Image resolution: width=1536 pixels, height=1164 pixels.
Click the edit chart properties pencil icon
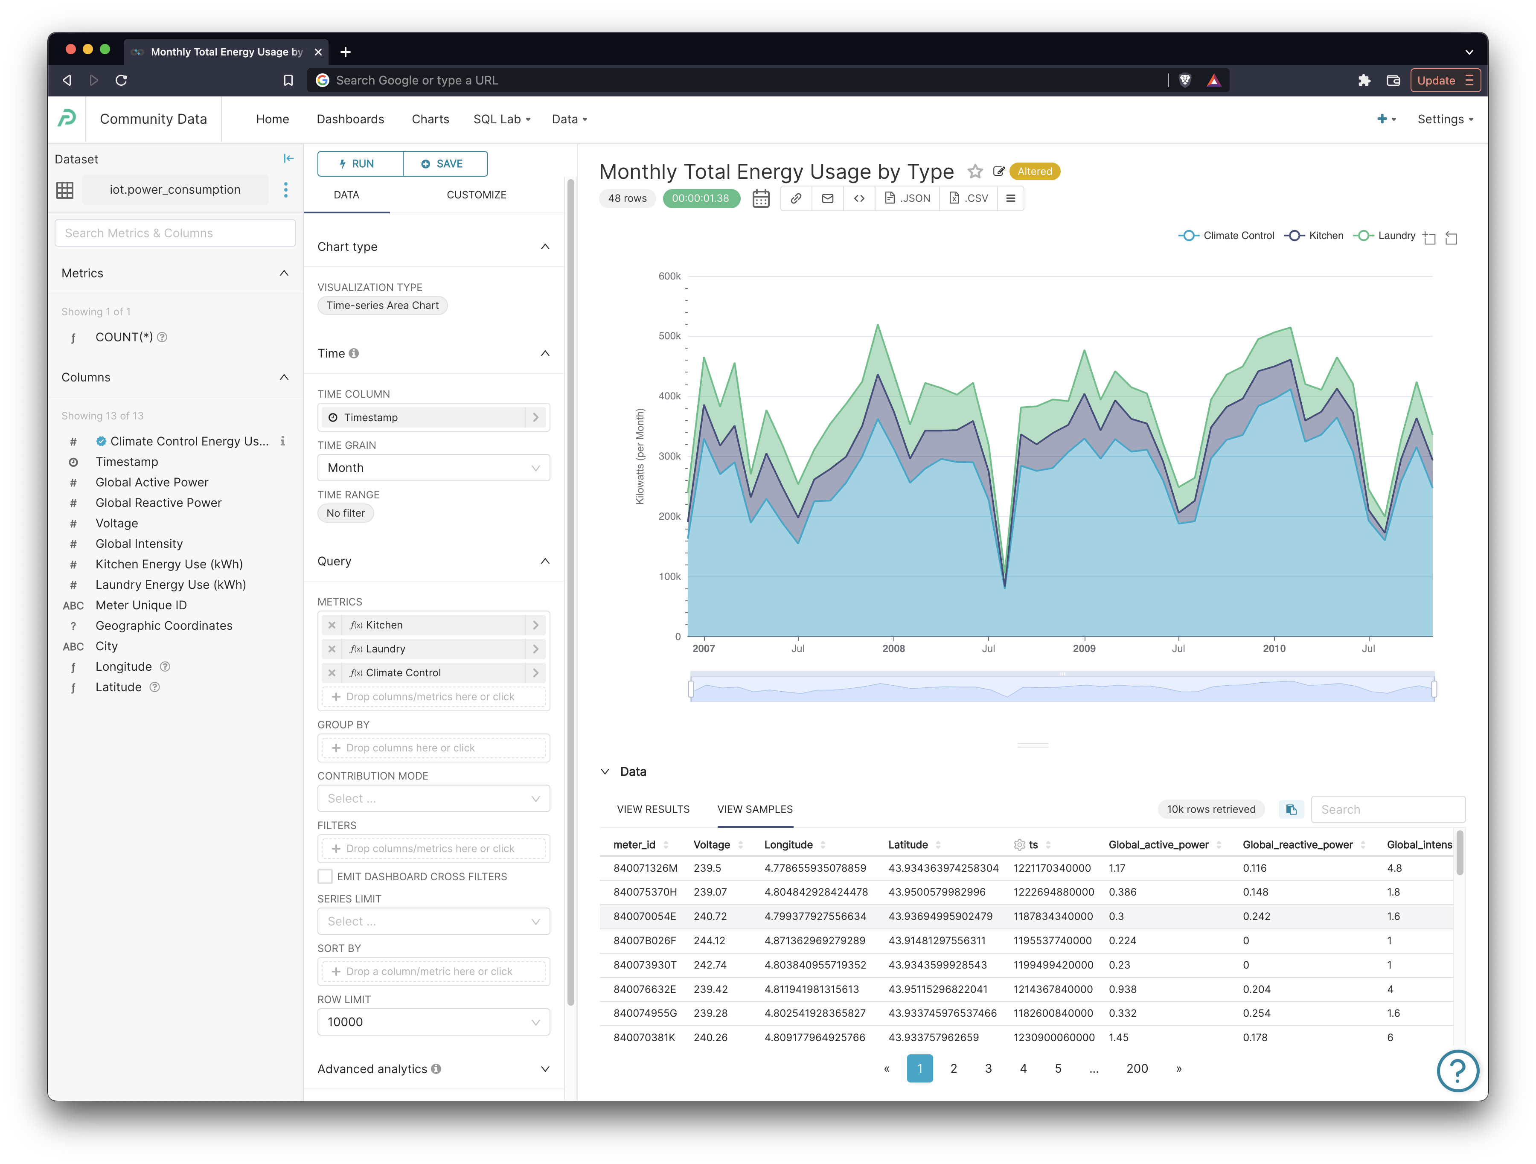click(998, 172)
